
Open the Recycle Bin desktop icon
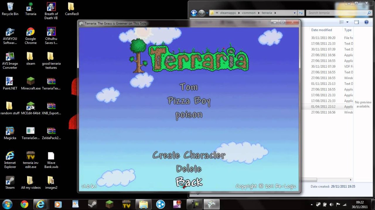(10, 9)
